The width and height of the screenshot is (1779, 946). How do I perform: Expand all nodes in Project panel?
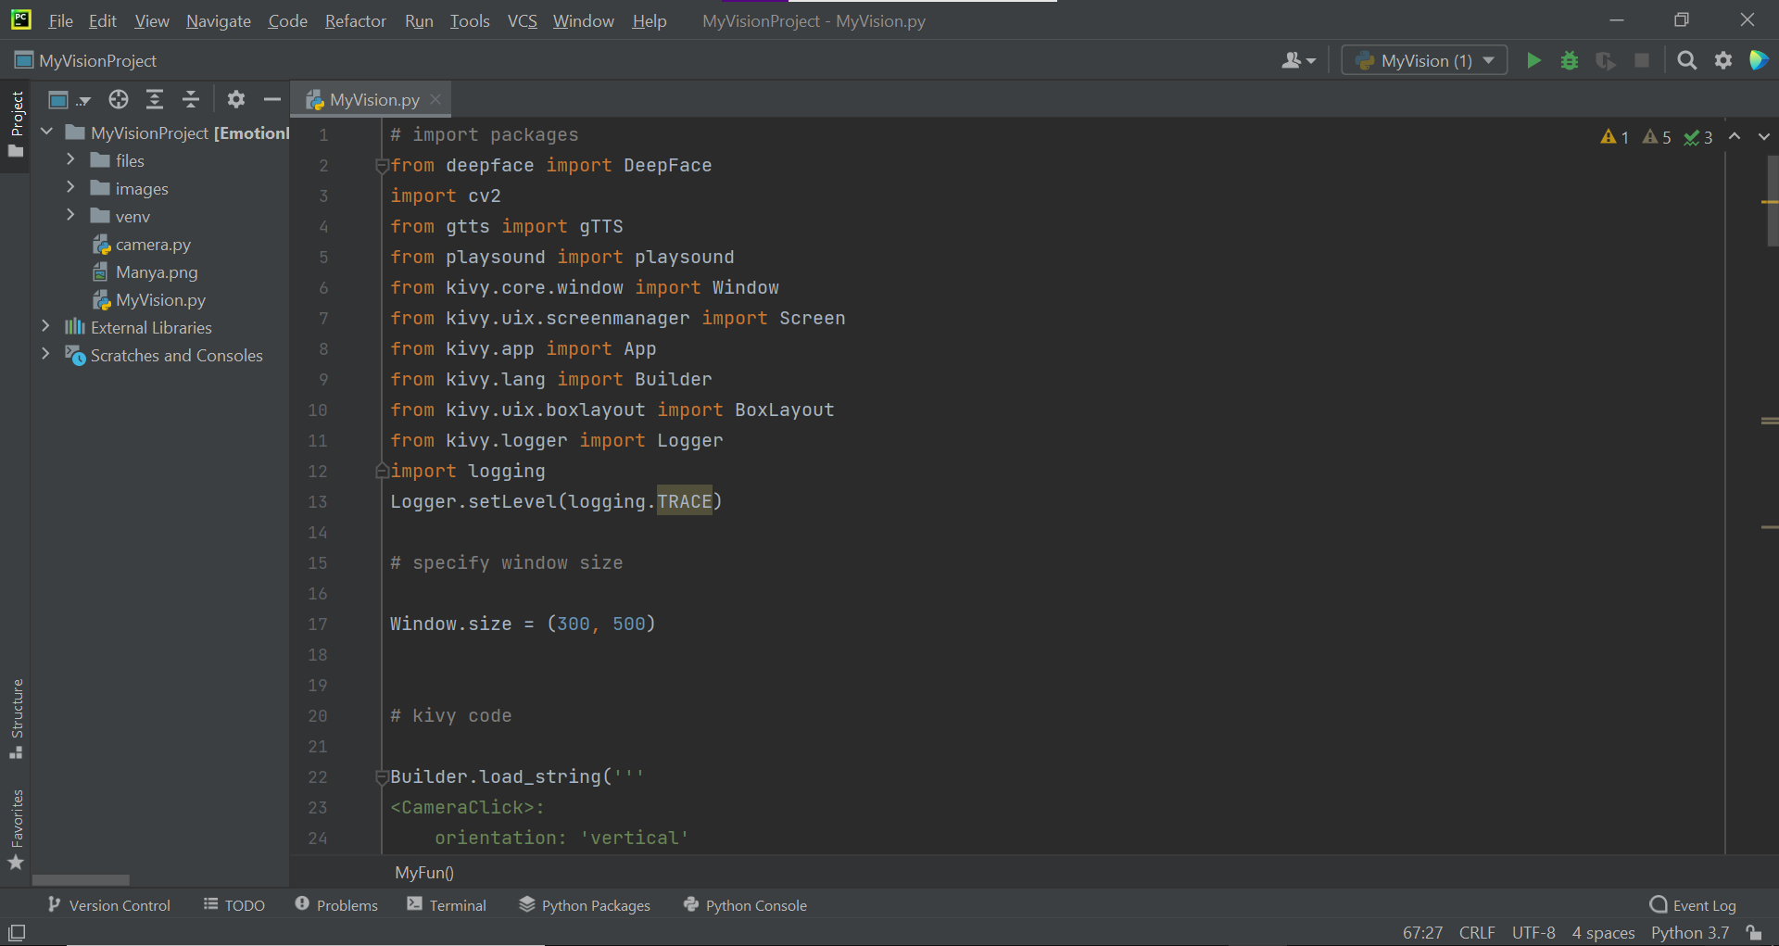point(154,99)
